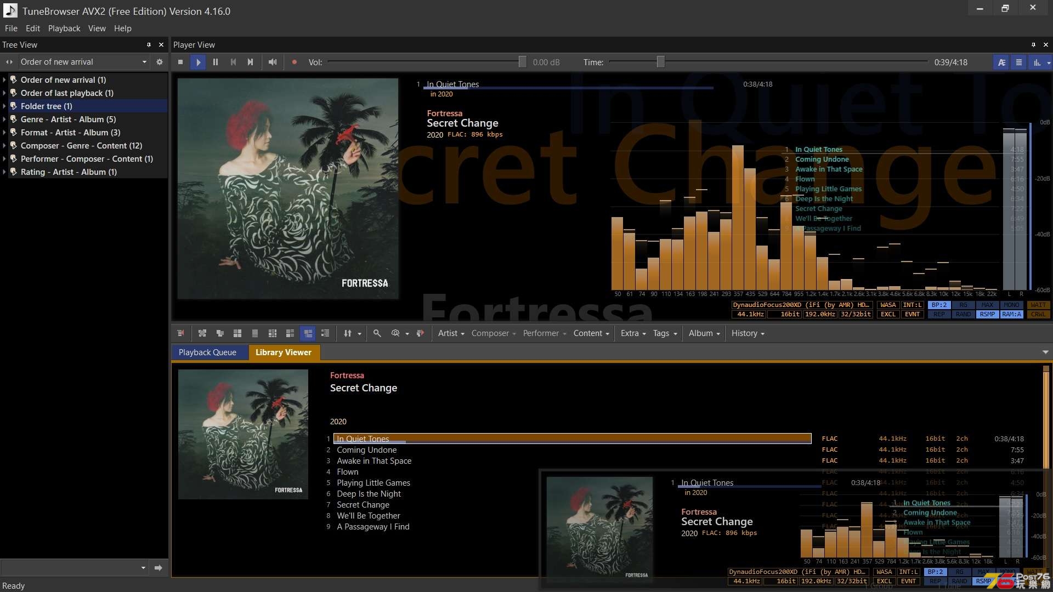Open the Artist filter dropdown
The height and width of the screenshot is (592, 1053).
click(451, 333)
